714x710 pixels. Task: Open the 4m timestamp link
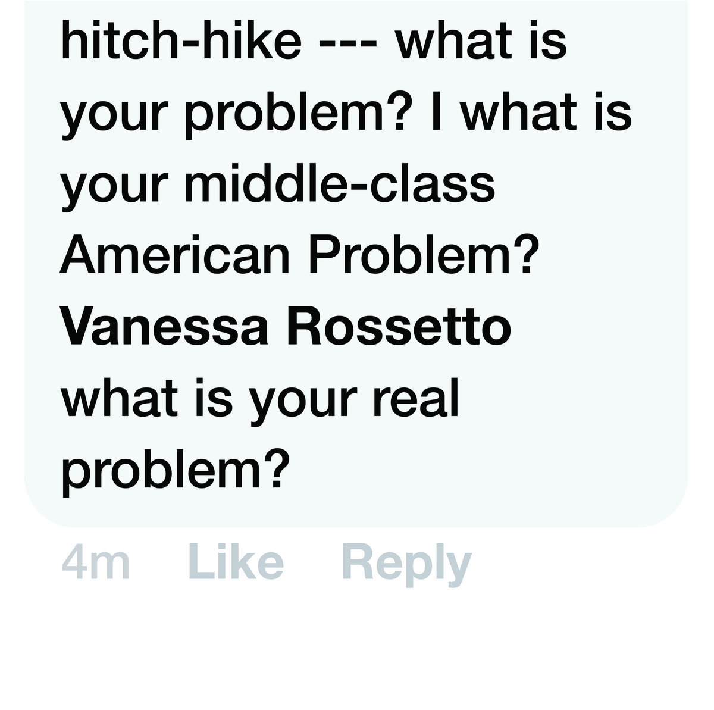pyautogui.click(x=95, y=564)
